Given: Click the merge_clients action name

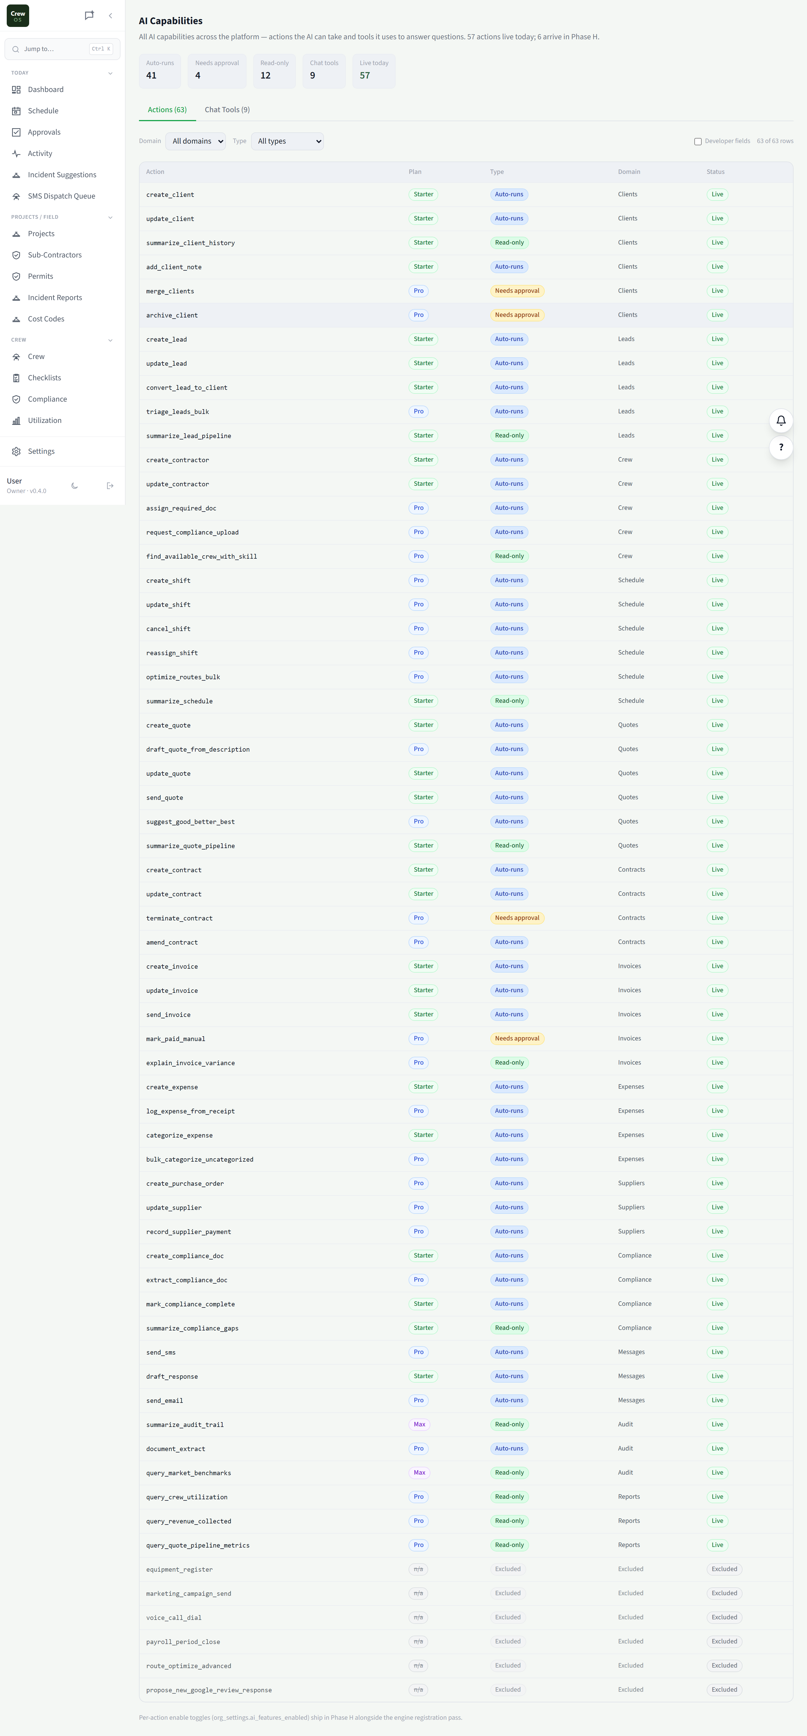Looking at the screenshot, I should (x=170, y=291).
